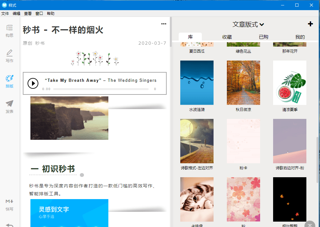Select the 诗歌格式-左边对齐 template thumbnail
This screenshot has height=227, width=320.
(x=197, y=141)
